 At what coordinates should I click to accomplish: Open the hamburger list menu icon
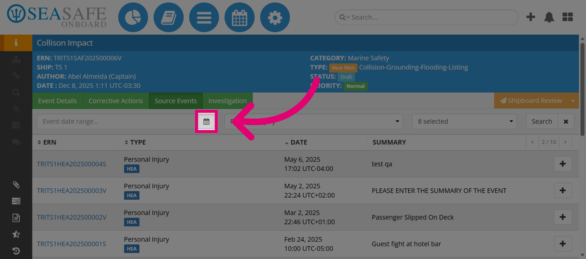[x=204, y=17]
